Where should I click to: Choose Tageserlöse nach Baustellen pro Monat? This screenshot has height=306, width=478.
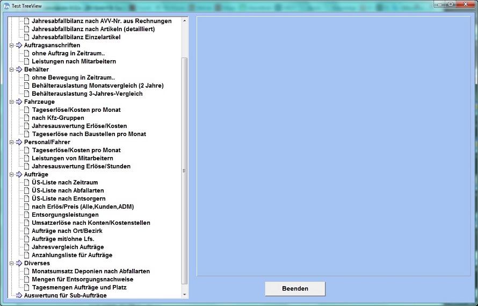coord(89,134)
